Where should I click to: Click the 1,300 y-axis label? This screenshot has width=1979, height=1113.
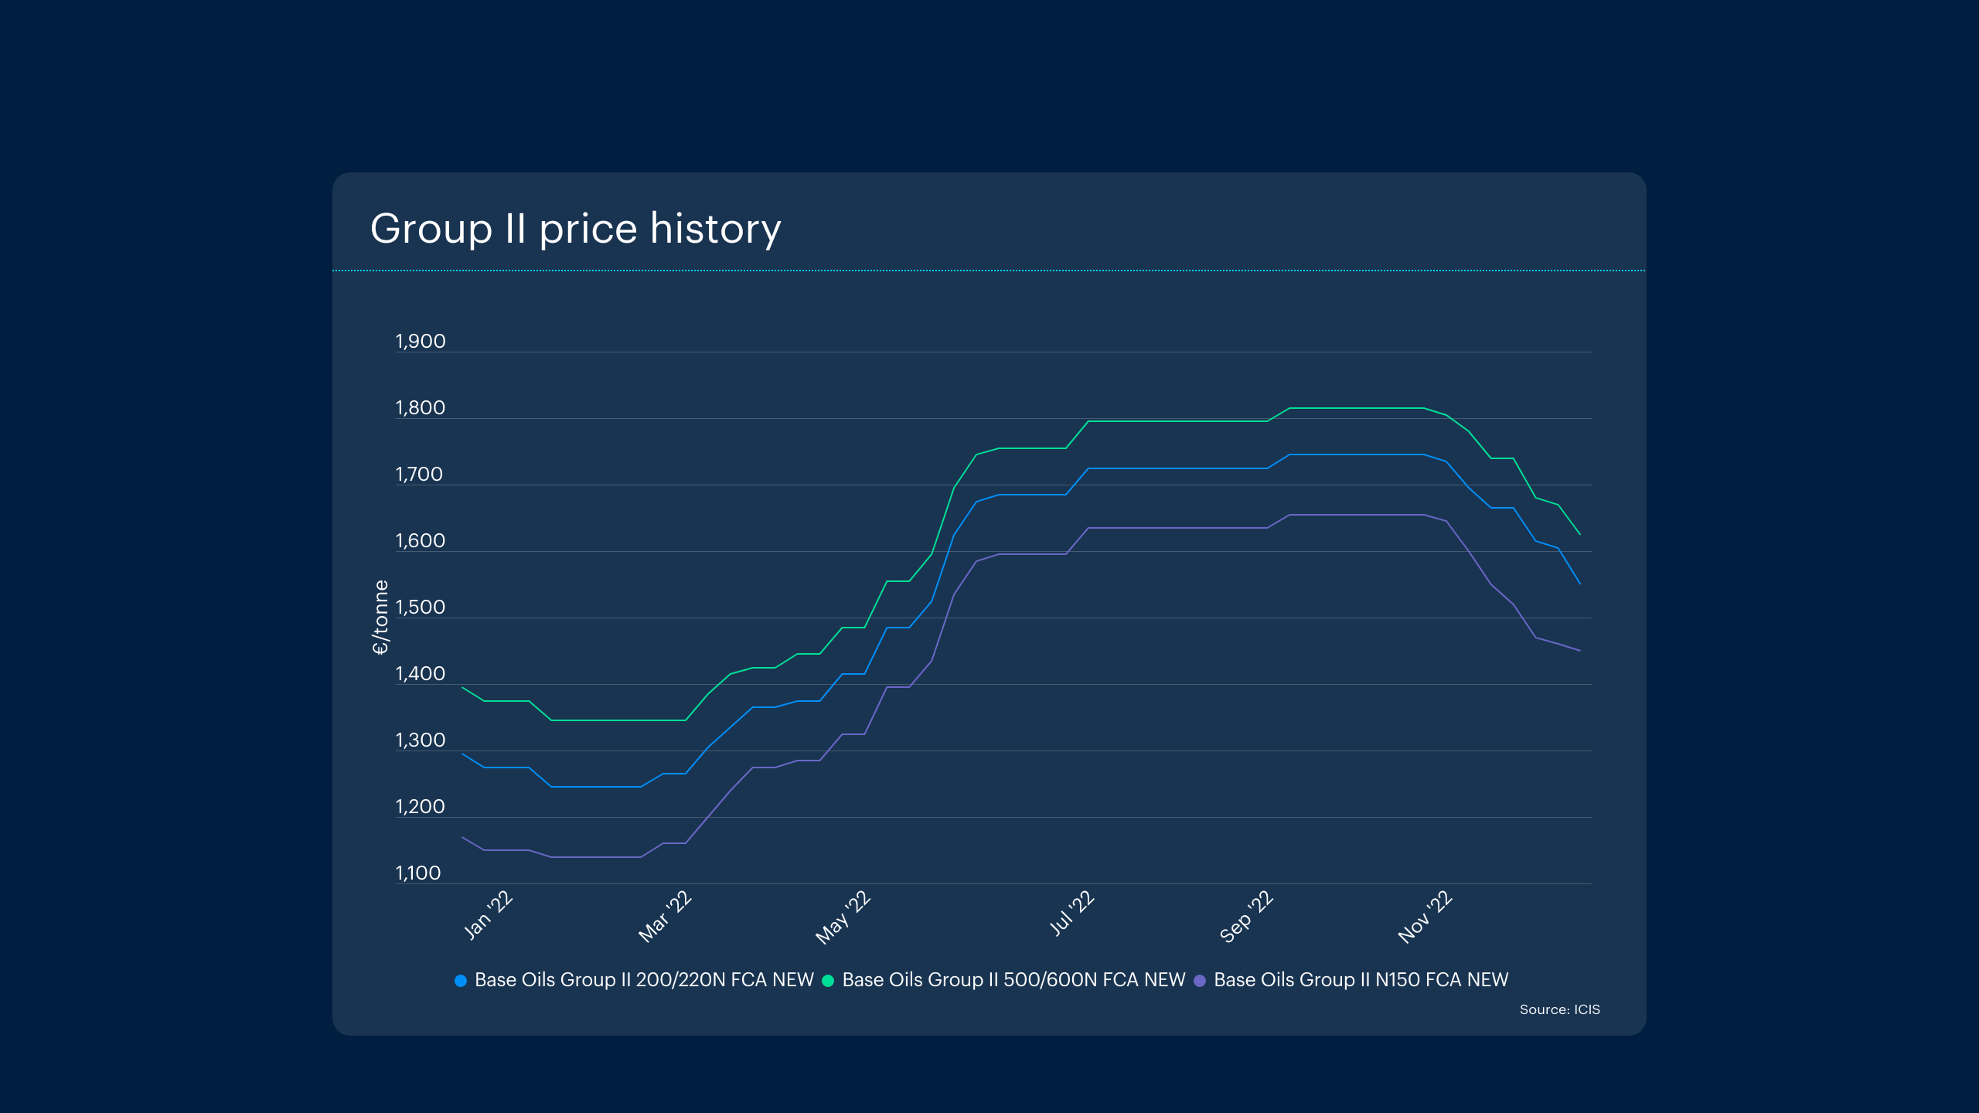point(420,740)
